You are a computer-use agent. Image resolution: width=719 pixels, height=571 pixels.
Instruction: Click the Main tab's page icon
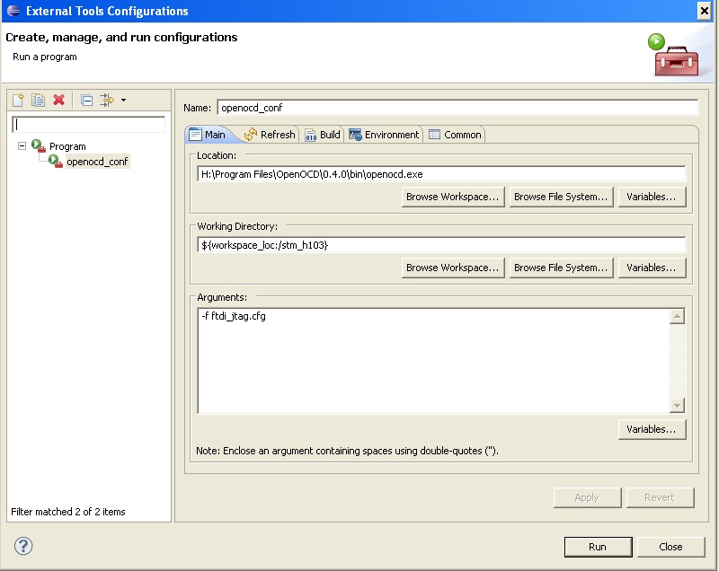195,135
